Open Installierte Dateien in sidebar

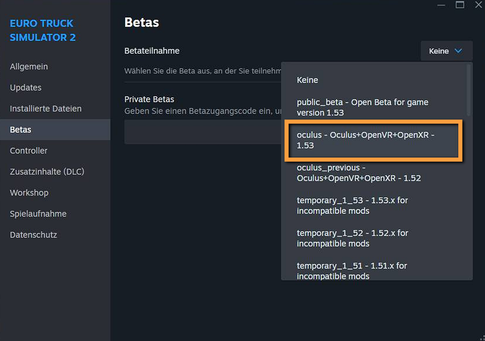pos(55,109)
